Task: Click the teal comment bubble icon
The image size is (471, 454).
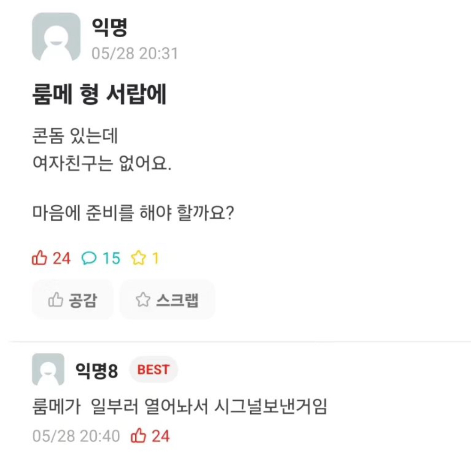Action: pyautogui.click(x=89, y=258)
